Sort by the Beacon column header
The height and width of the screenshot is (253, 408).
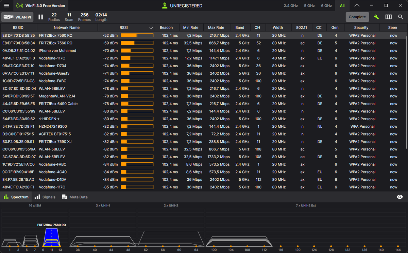coord(166,28)
